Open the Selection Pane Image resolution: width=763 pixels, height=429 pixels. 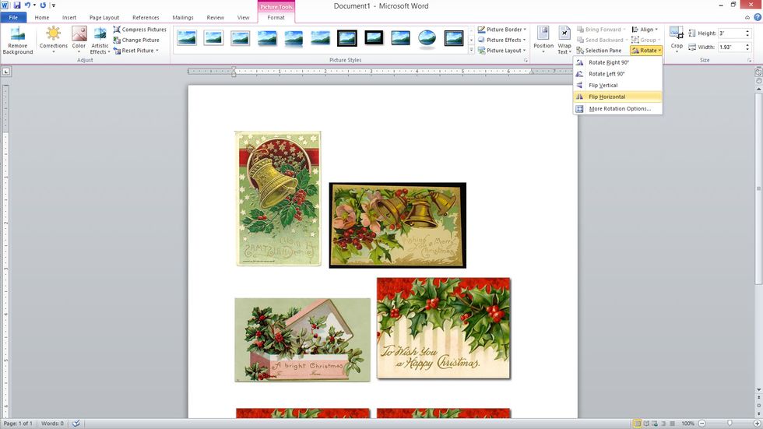[599, 51]
